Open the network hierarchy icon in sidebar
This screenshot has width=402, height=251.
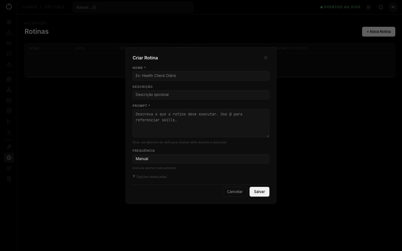[x=9, y=90]
